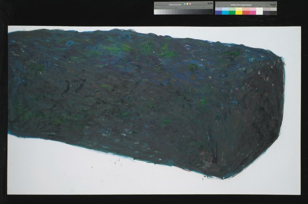Select the yellow color control patch
This screenshot has height=204, width=308.
click(x=239, y=13)
